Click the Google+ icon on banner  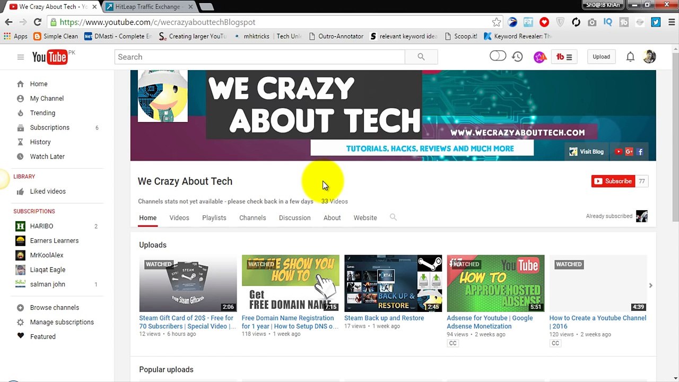[629, 152]
